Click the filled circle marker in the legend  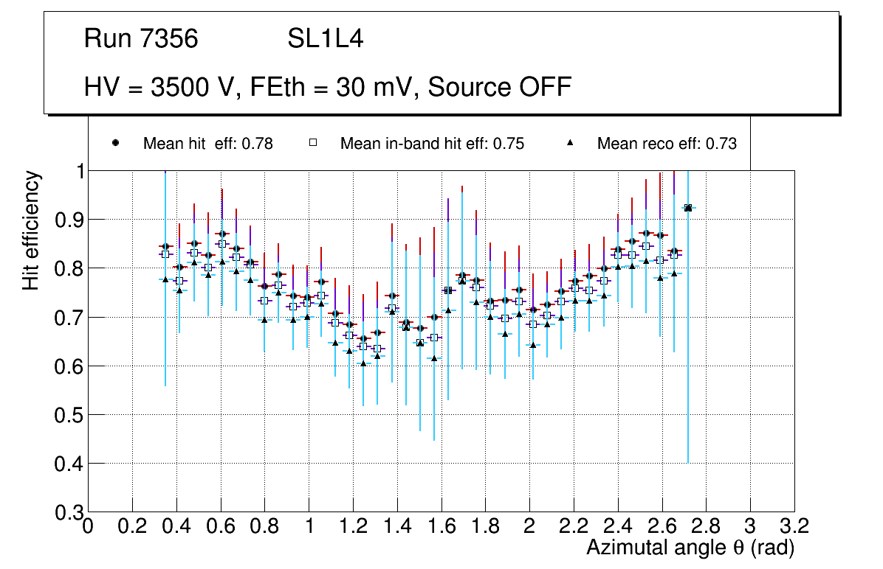click(x=116, y=143)
